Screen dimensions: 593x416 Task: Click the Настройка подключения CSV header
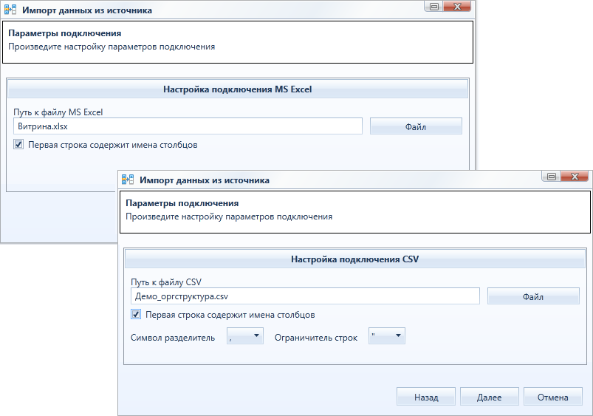click(x=355, y=259)
